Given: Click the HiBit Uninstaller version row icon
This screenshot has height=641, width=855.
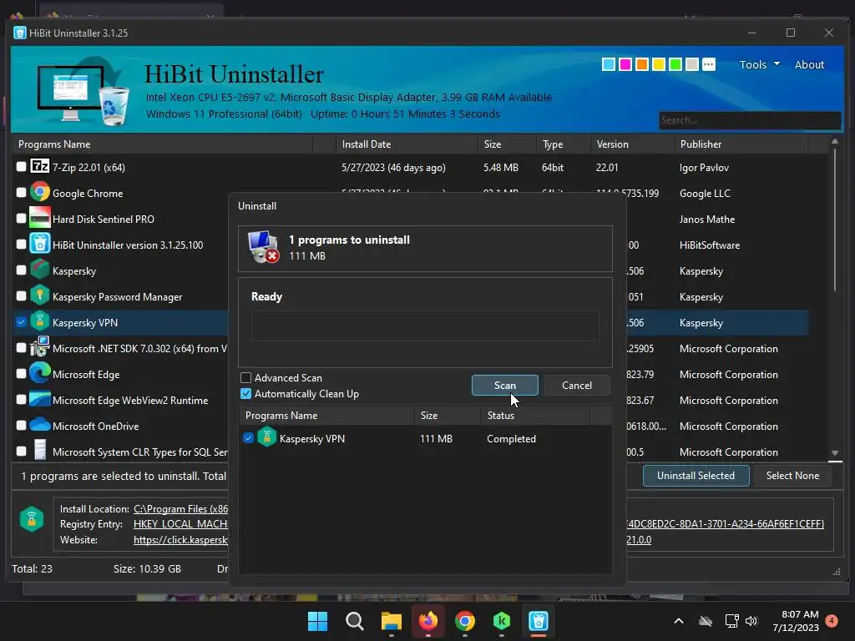Looking at the screenshot, I should (40, 244).
